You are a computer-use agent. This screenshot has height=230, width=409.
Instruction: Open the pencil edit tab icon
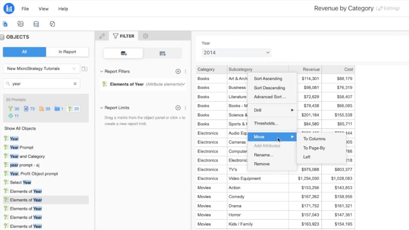tap(102, 35)
